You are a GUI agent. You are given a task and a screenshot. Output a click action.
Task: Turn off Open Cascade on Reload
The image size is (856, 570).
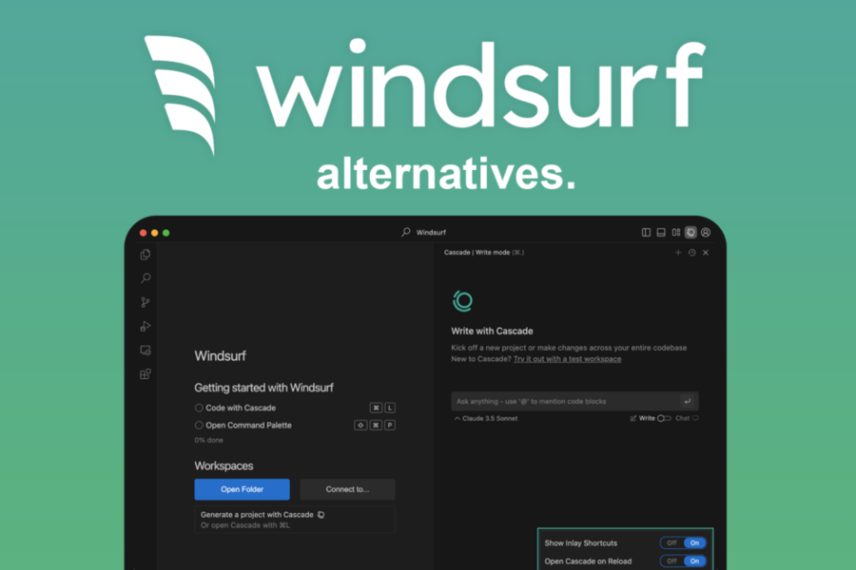pos(671,561)
